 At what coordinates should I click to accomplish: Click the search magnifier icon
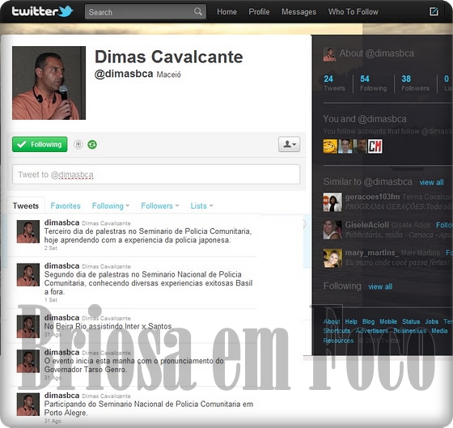198,11
